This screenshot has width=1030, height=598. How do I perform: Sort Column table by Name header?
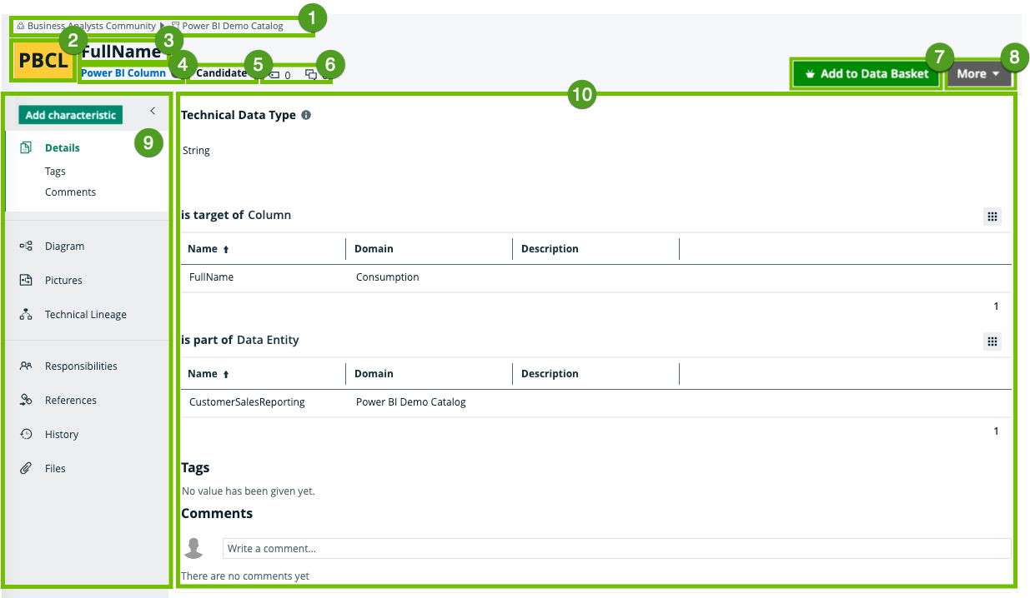pos(203,249)
